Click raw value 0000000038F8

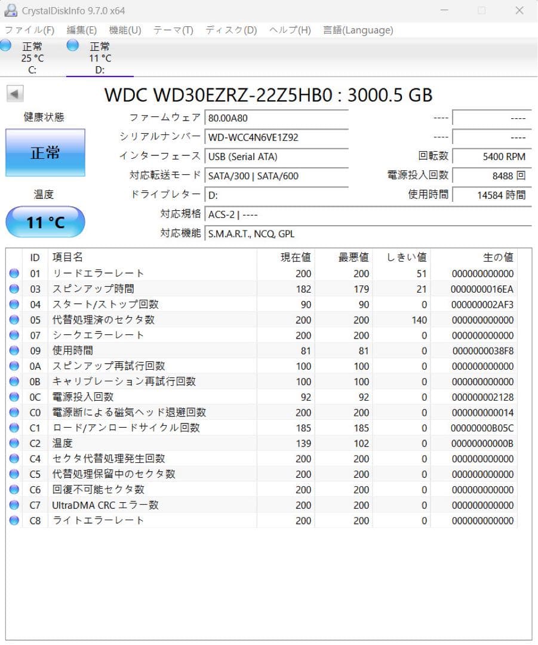point(483,351)
